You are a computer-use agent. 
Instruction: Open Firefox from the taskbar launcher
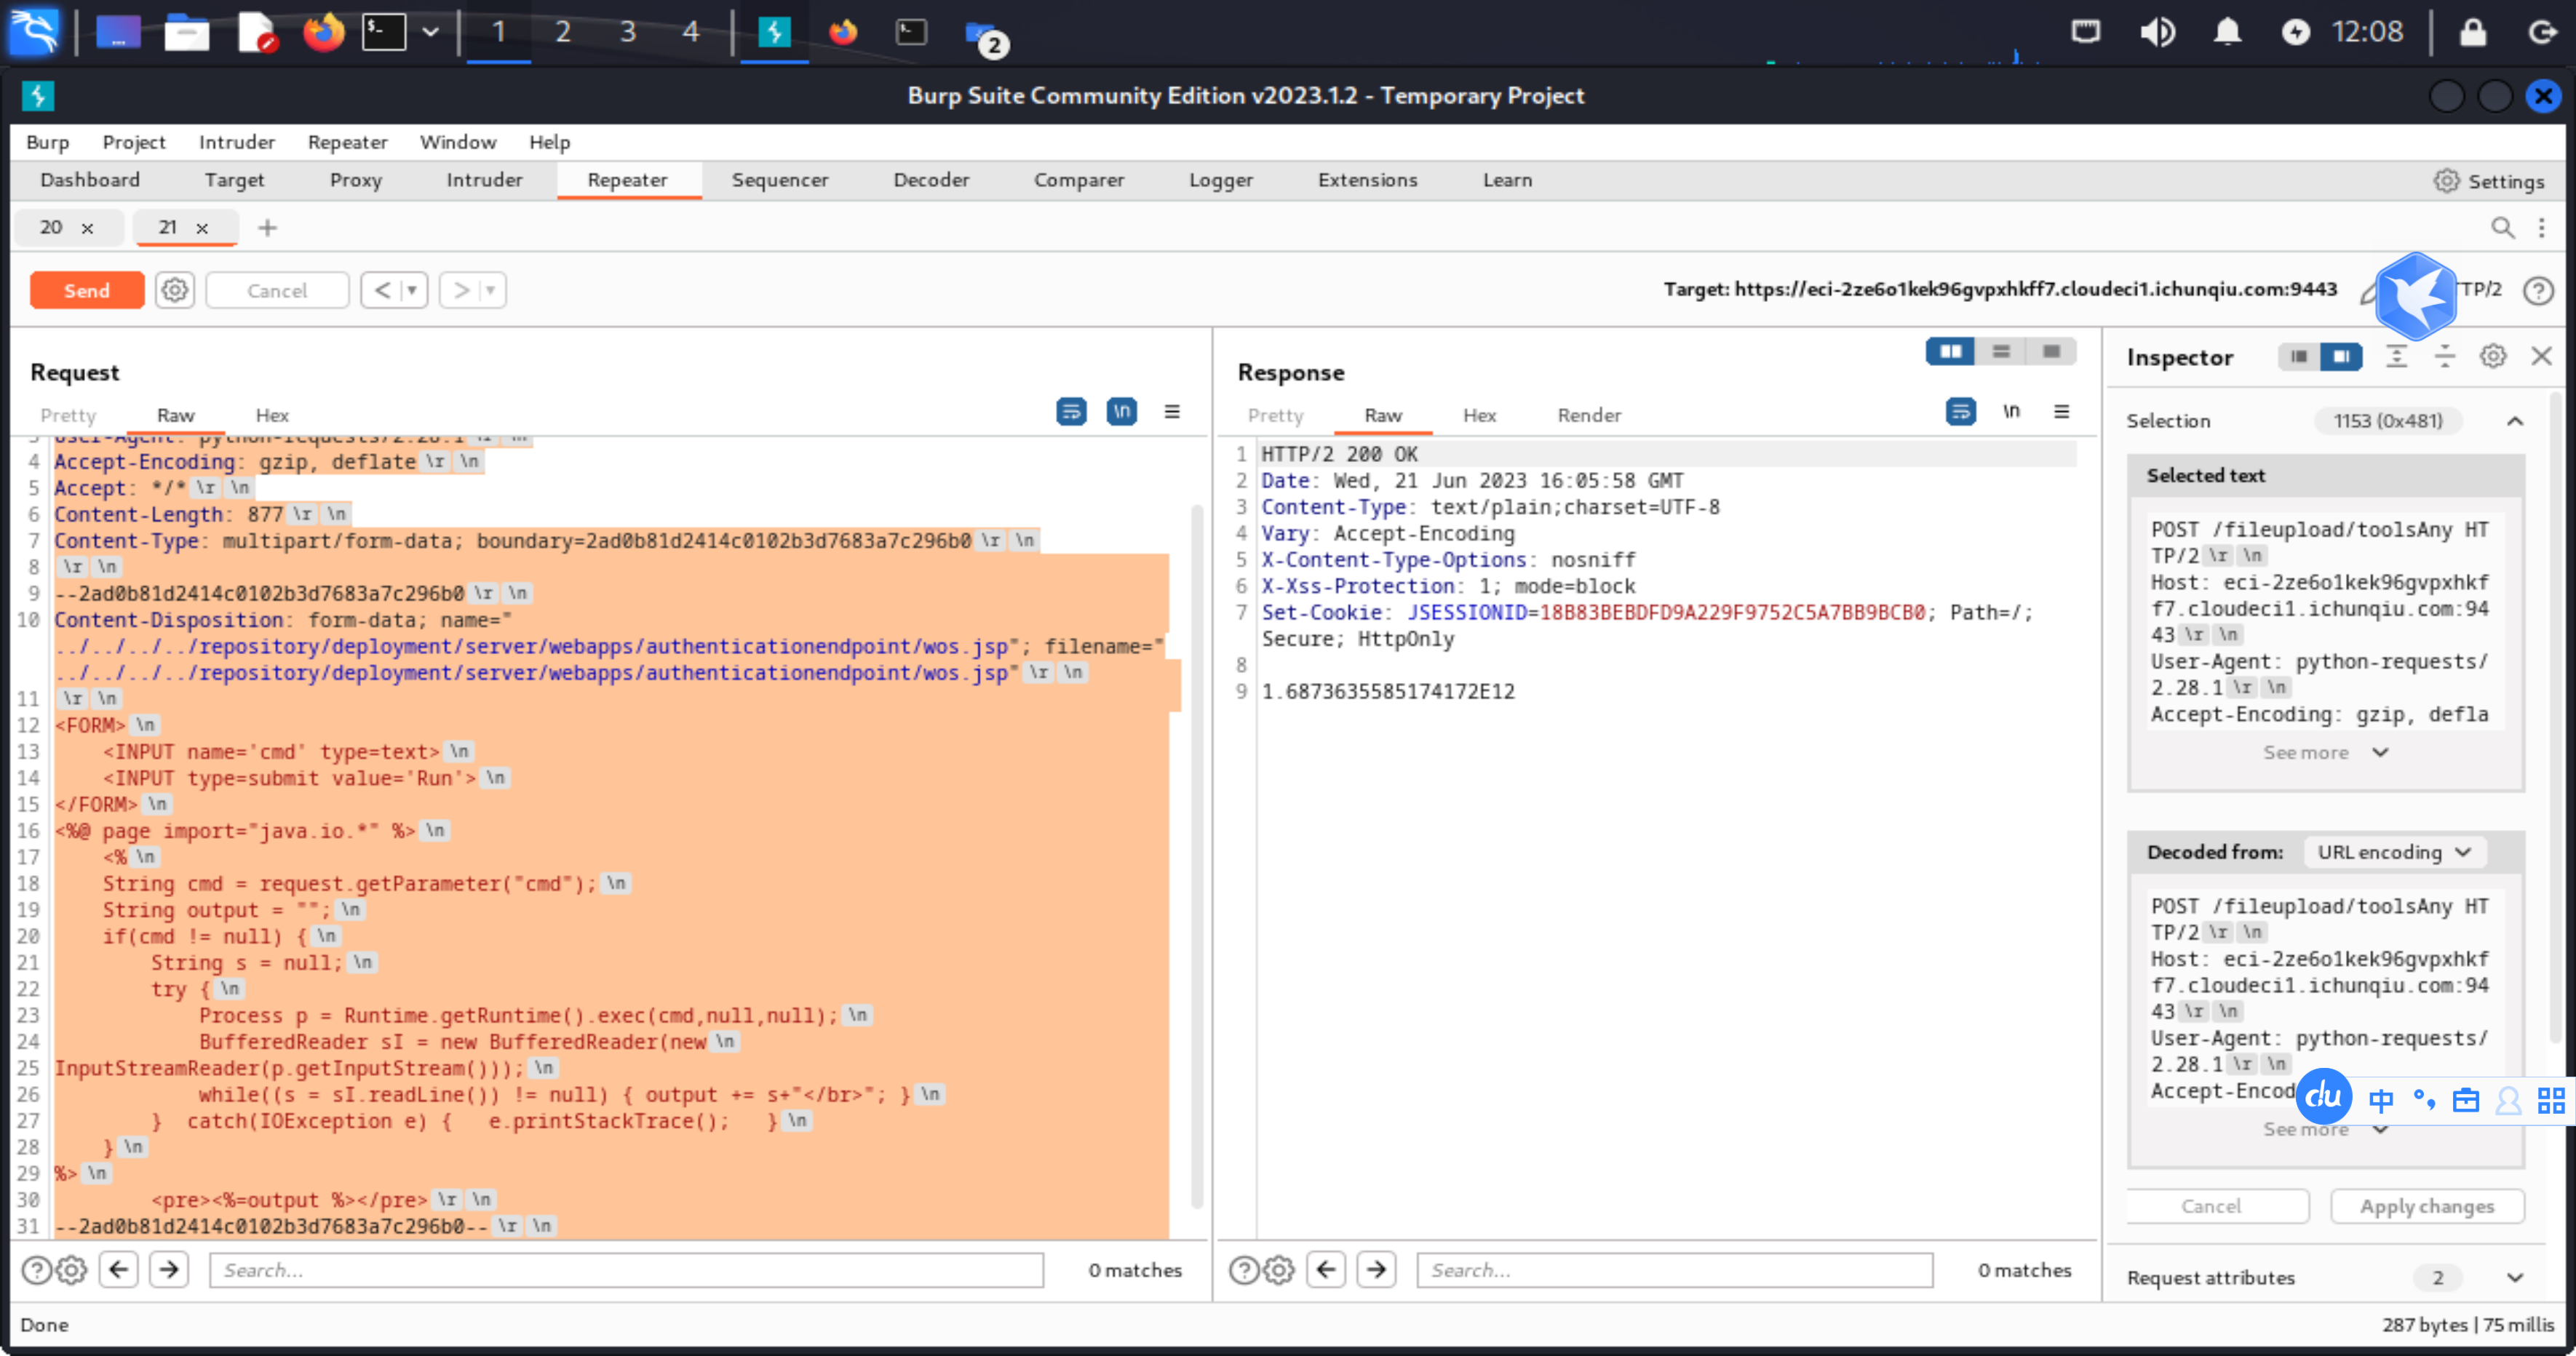click(x=323, y=32)
